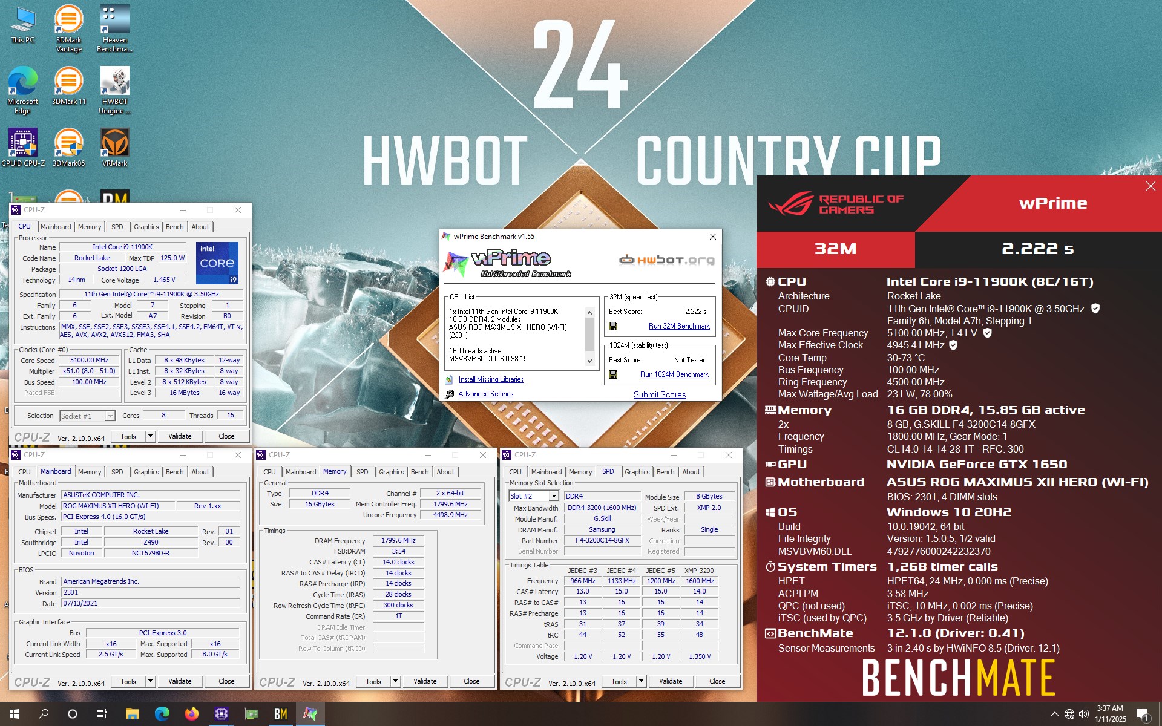Open Advanced Settings link in wPrime
The image size is (1162, 726).
[485, 394]
